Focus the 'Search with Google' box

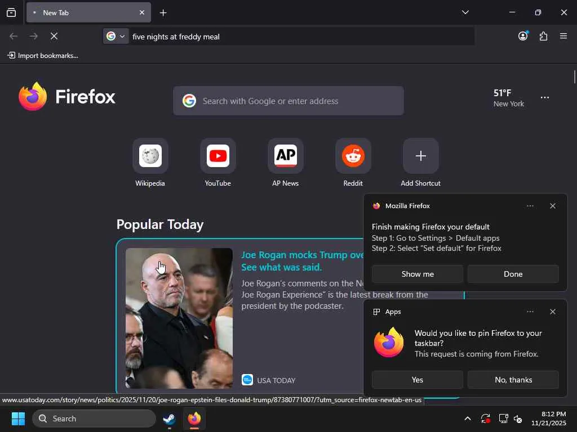point(288,101)
